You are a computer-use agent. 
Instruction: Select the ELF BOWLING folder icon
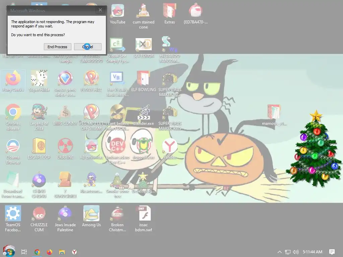[x=143, y=81]
